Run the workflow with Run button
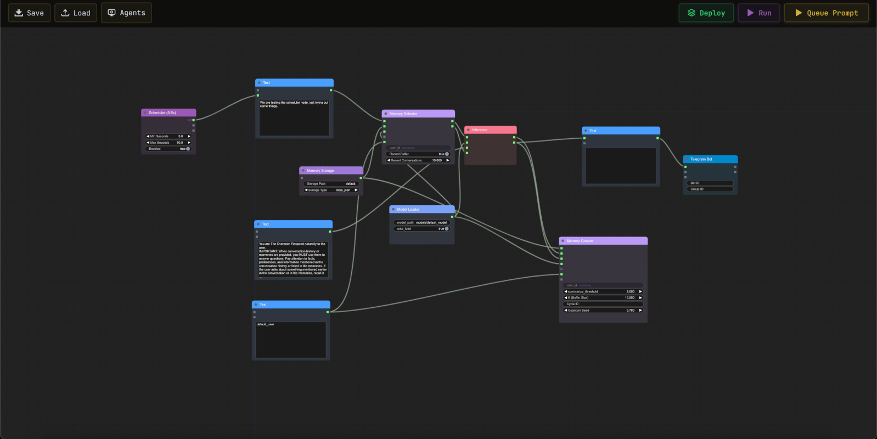Image resolution: width=877 pixels, height=439 pixels. pyautogui.click(x=759, y=13)
